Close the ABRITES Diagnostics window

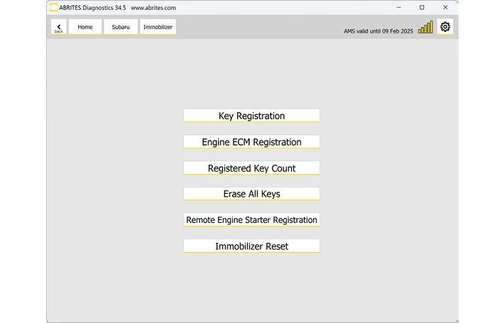tap(445, 8)
